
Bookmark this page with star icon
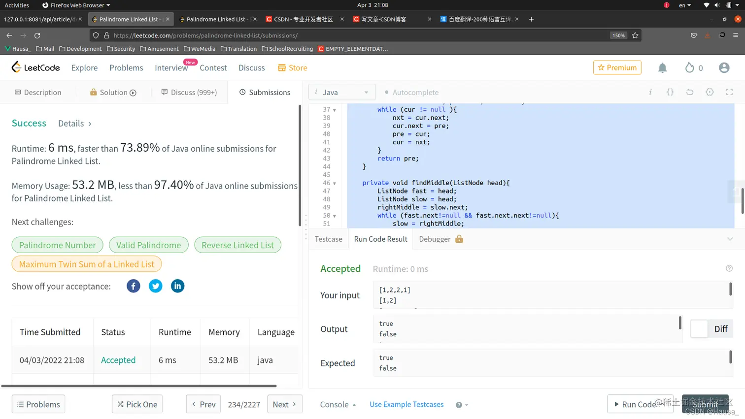635,35
